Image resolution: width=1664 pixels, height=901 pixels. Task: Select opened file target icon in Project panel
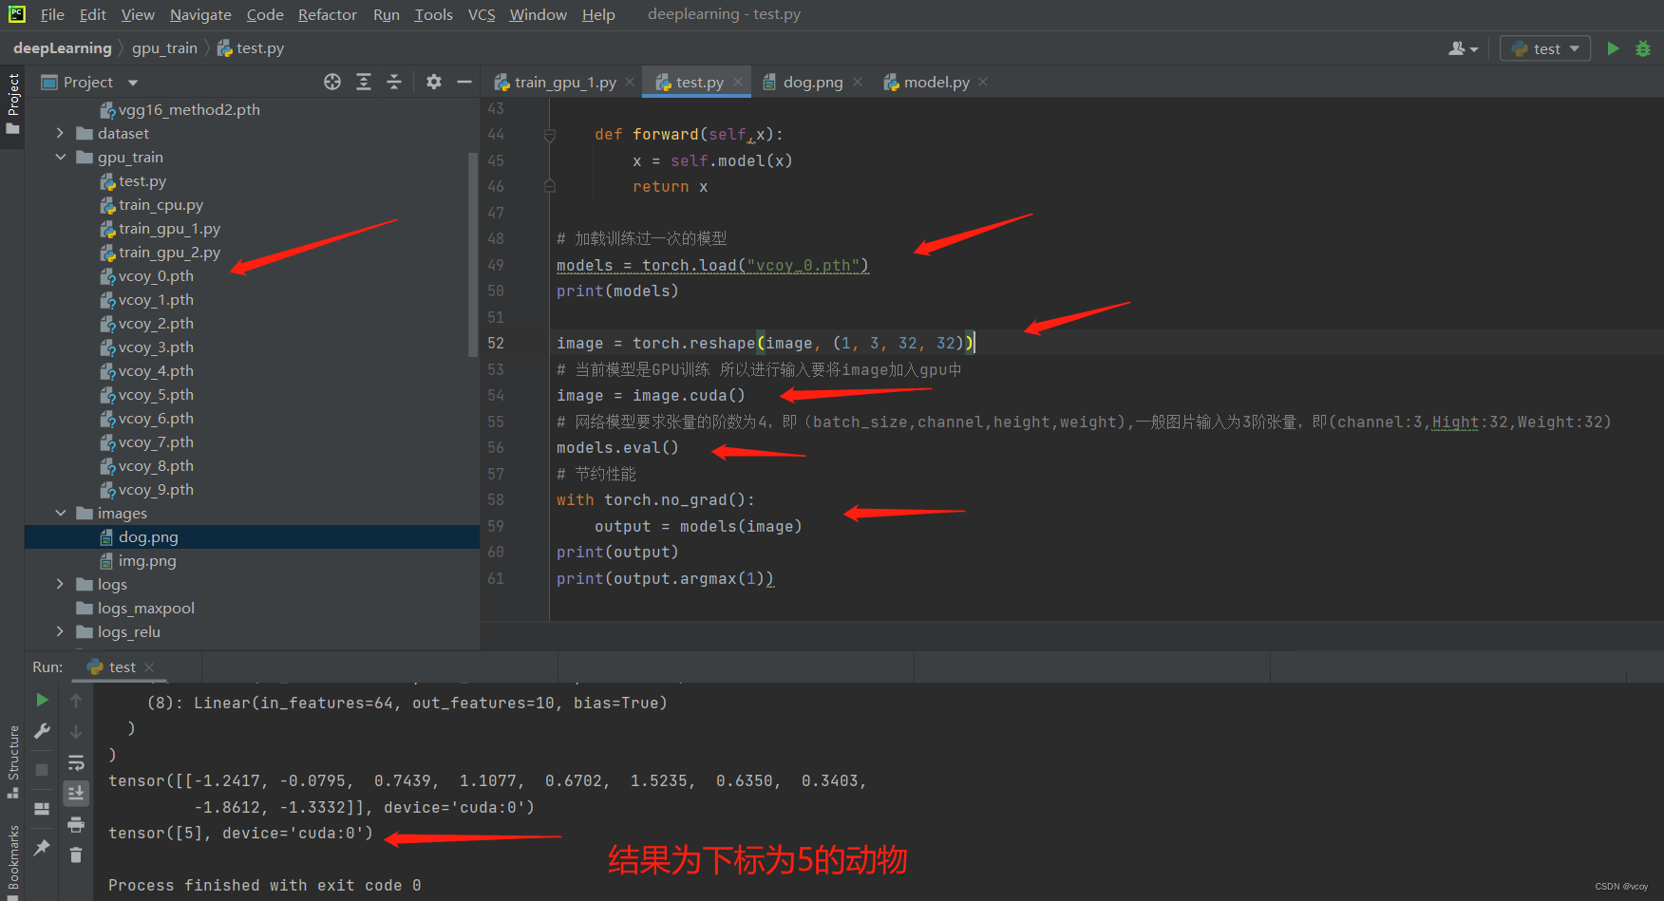coord(332,83)
